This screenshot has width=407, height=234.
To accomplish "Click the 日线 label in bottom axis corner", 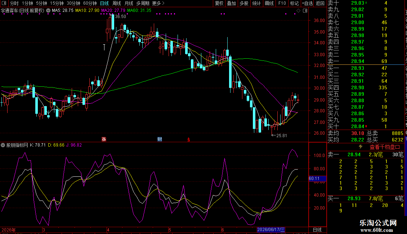I will coord(317,230).
